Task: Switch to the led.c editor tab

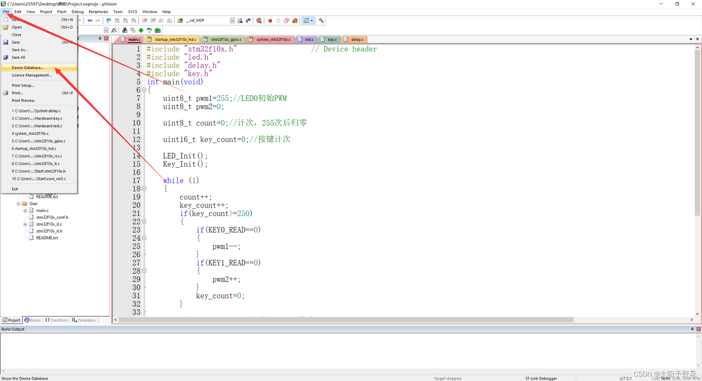Action: (x=306, y=39)
